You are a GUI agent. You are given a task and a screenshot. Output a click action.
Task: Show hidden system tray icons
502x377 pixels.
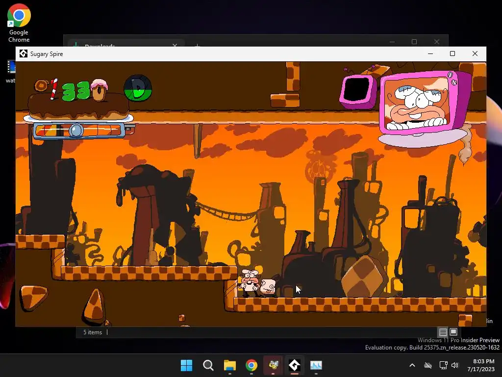(412, 365)
